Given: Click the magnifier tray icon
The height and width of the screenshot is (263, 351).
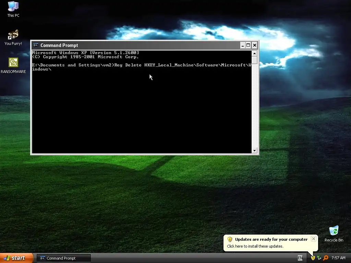Looking at the screenshot, I should (326, 258).
